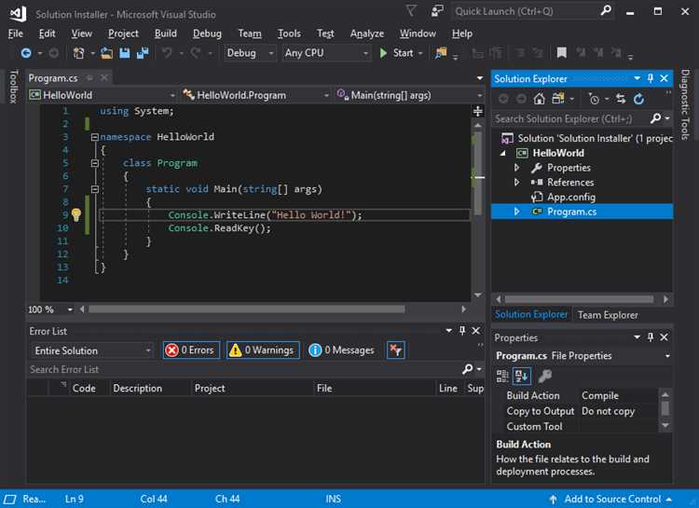This screenshot has height=508, width=699.
Task: Click the Properties Alphabetical sort icon
Action: tap(522, 377)
